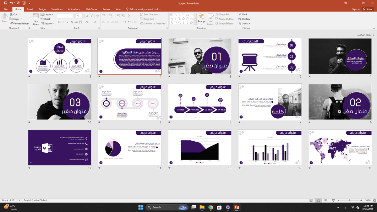Add a text shadow with the Shadow icon
The height and width of the screenshot is (212, 377).
[x=72, y=22]
